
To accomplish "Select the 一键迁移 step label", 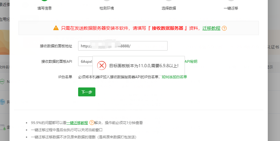I will tap(231, 8).
